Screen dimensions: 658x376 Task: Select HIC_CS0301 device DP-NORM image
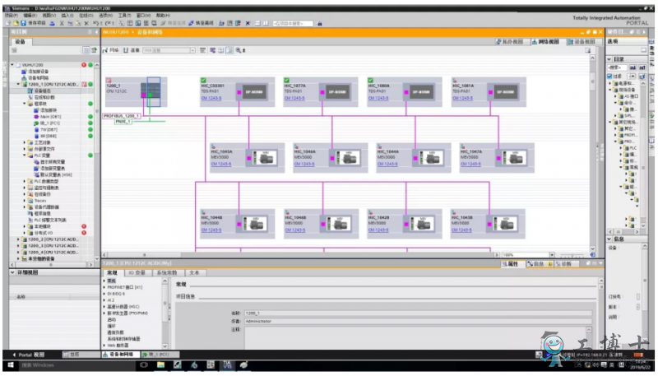pyautogui.click(x=254, y=92)
